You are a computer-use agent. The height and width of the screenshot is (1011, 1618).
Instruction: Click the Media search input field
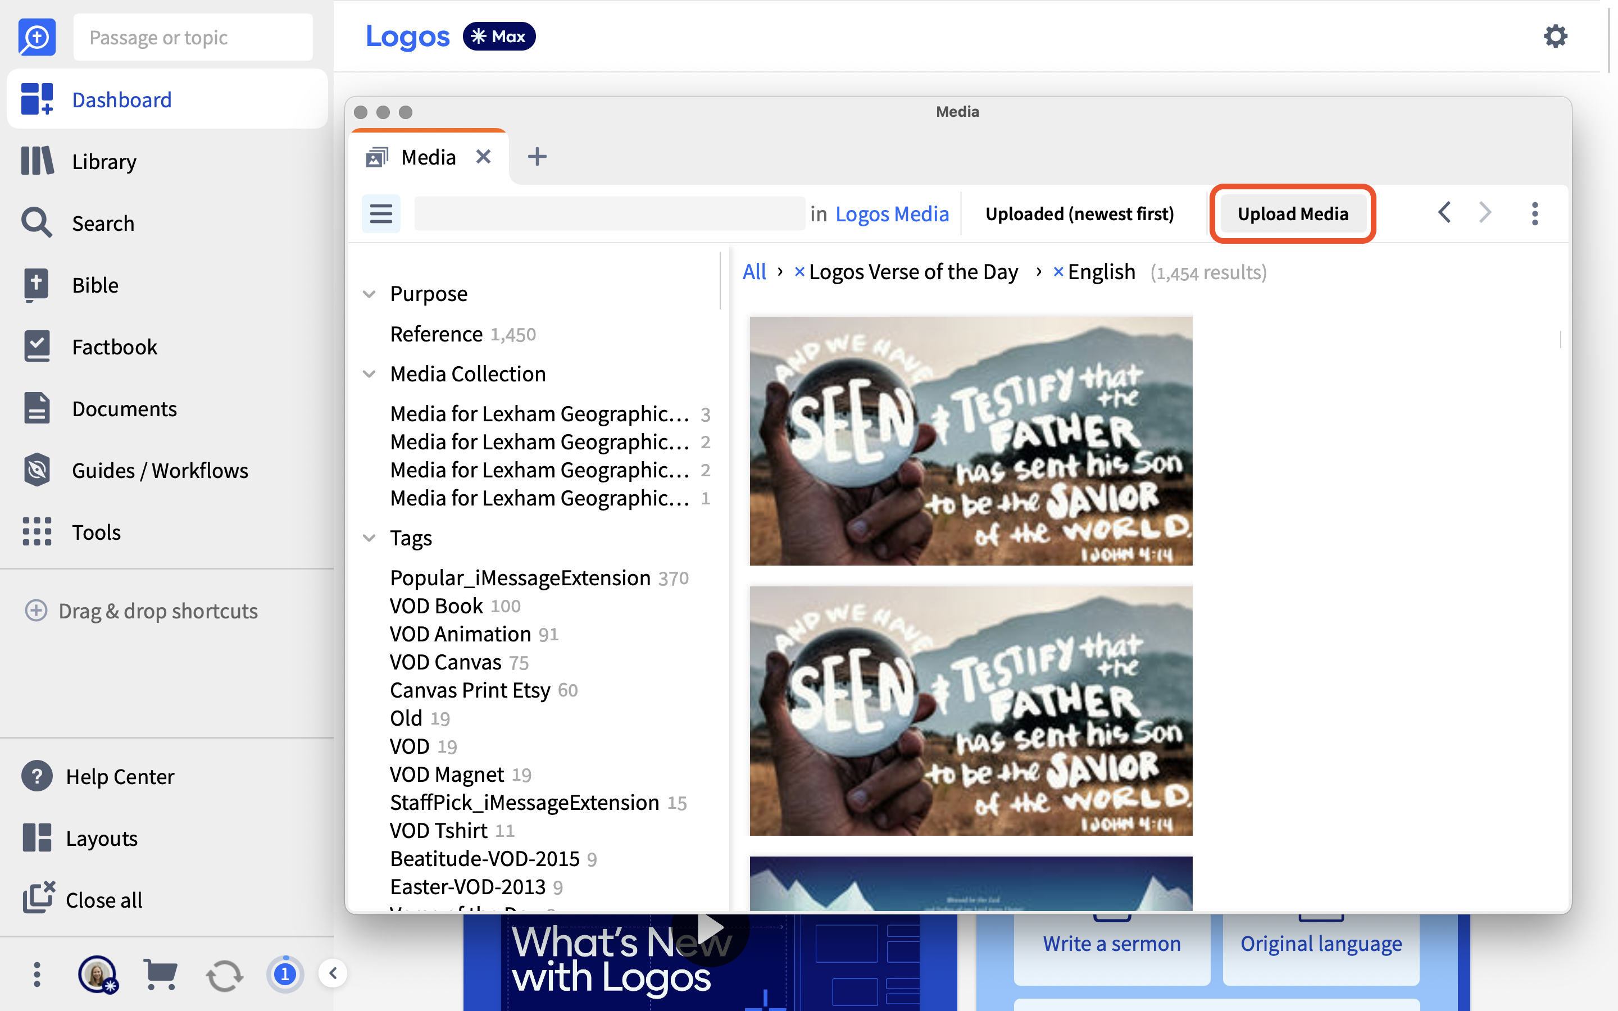click(x=610, y=214)
